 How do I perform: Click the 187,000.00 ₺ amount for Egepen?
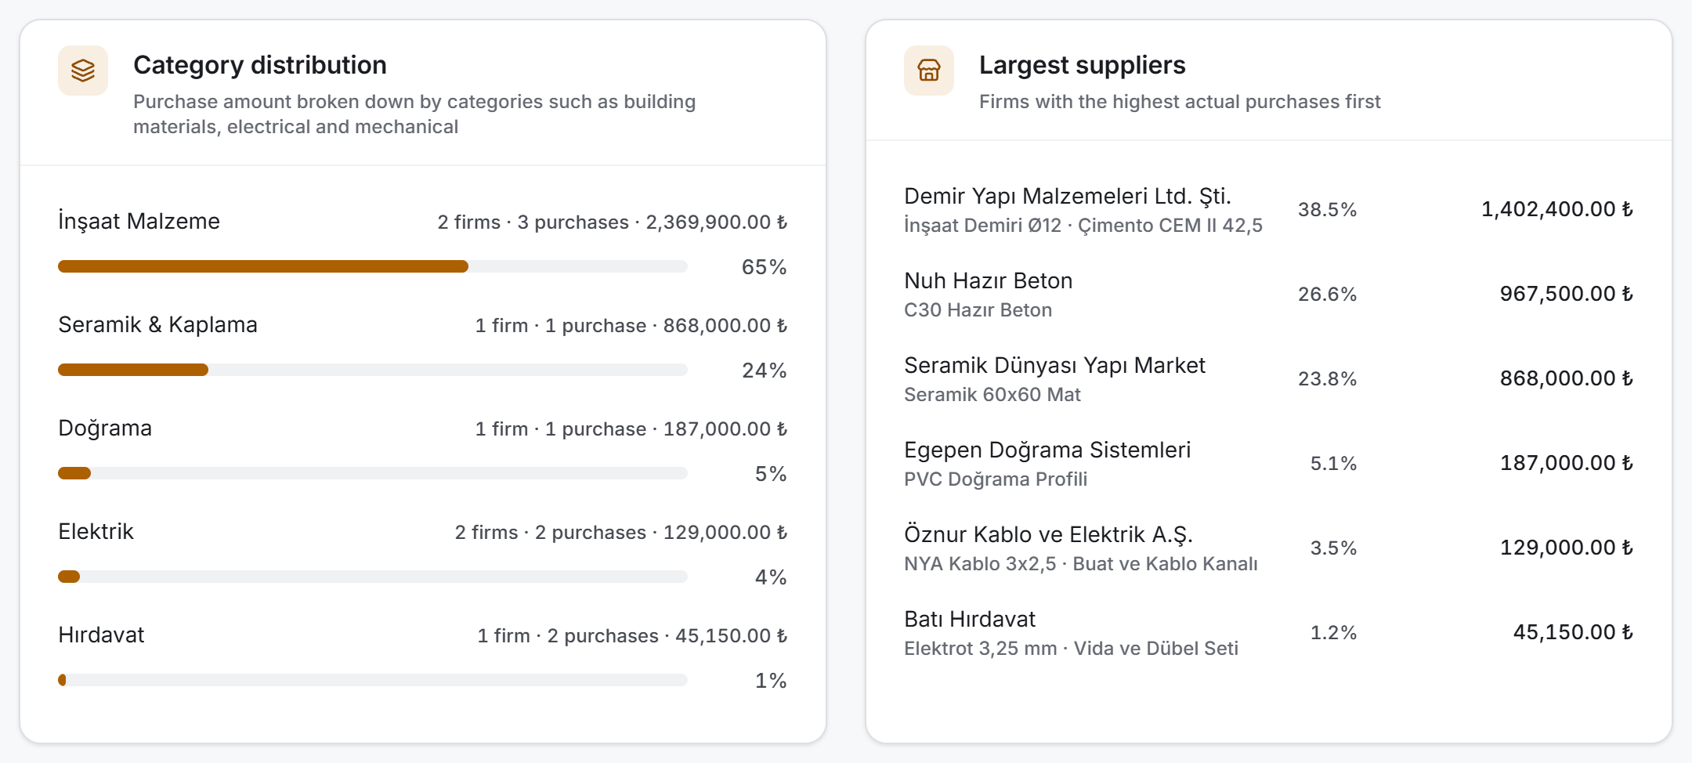[1567, 463]
